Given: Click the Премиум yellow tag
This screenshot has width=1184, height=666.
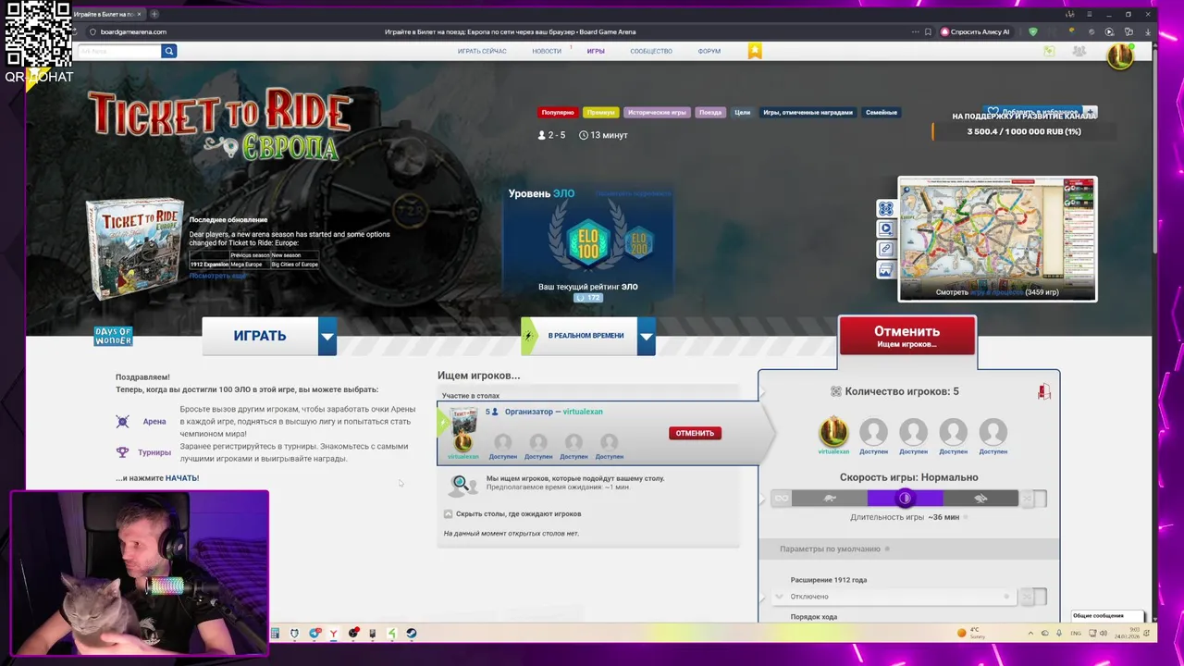Looking at the screenshot, I should pyautogui.click(x=600, y=113).
